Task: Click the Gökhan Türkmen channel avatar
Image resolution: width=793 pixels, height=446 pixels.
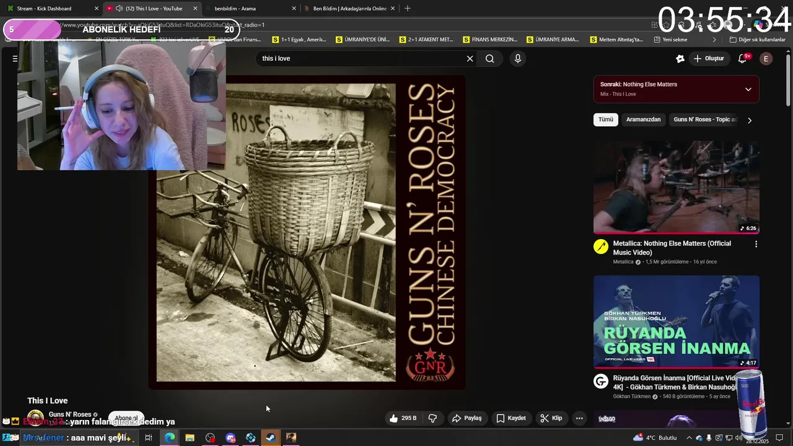Action: (x=601, y=381)
